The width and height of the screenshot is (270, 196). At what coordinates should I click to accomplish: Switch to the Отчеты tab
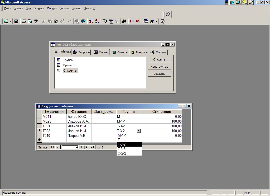pyautogui.click(x=120, y=52)
